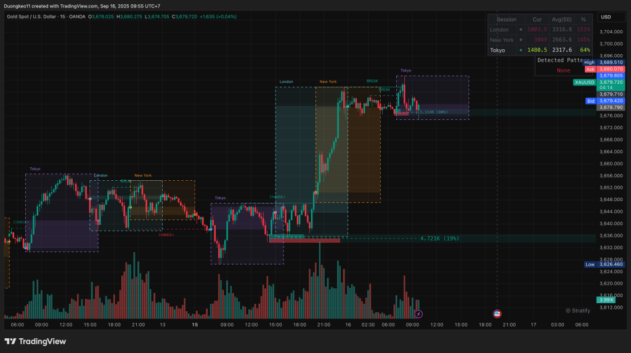Click the Stratify watermark

point(577,311)
